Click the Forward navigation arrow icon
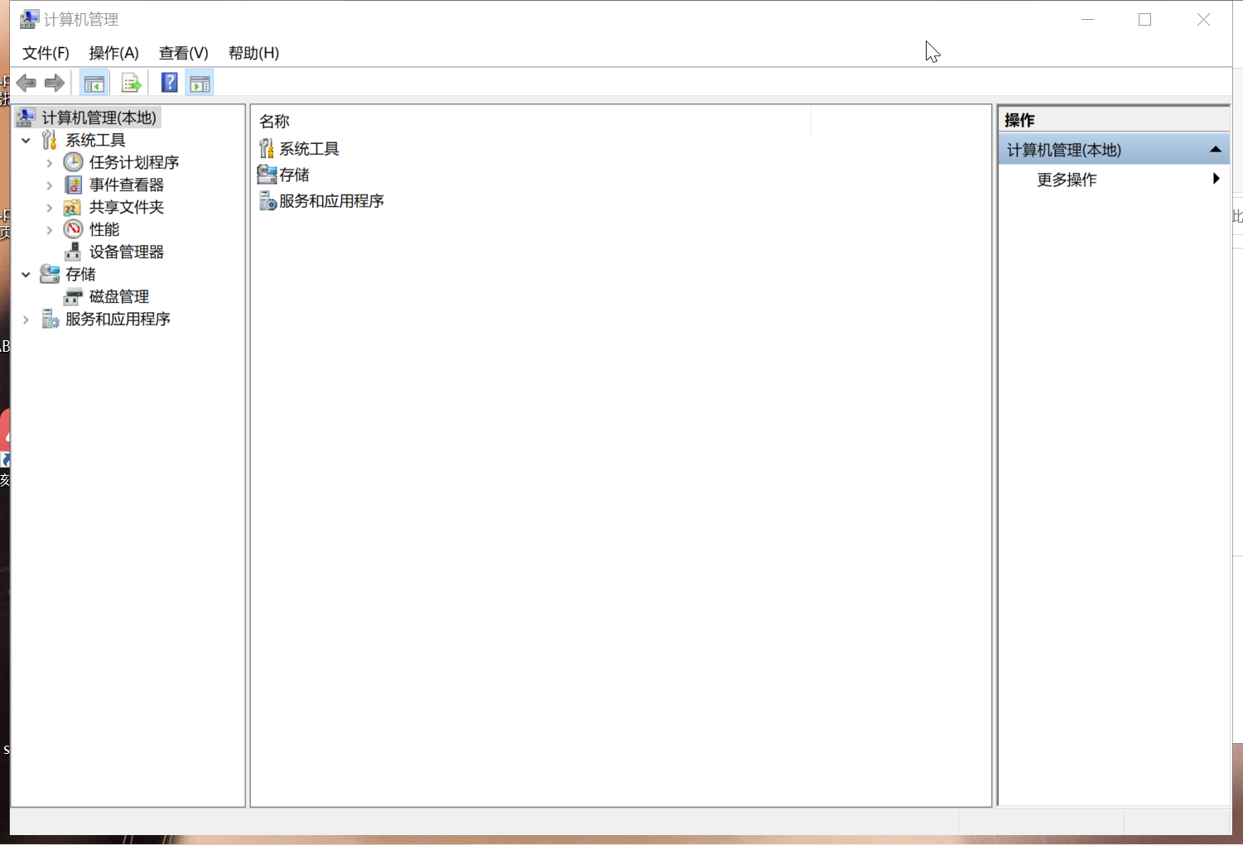The image size is (1243, 845). pos(54,82)
